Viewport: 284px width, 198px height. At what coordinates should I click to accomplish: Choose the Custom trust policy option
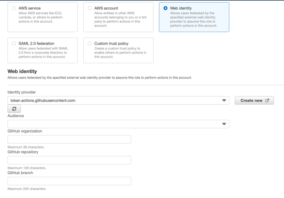90,43
